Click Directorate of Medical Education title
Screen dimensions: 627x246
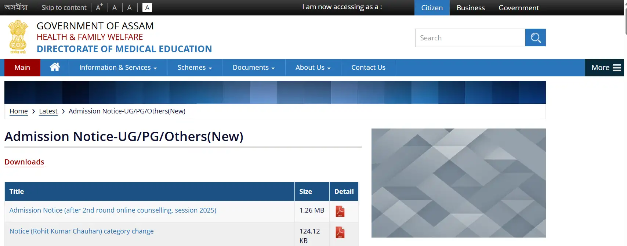click(124, 49)
